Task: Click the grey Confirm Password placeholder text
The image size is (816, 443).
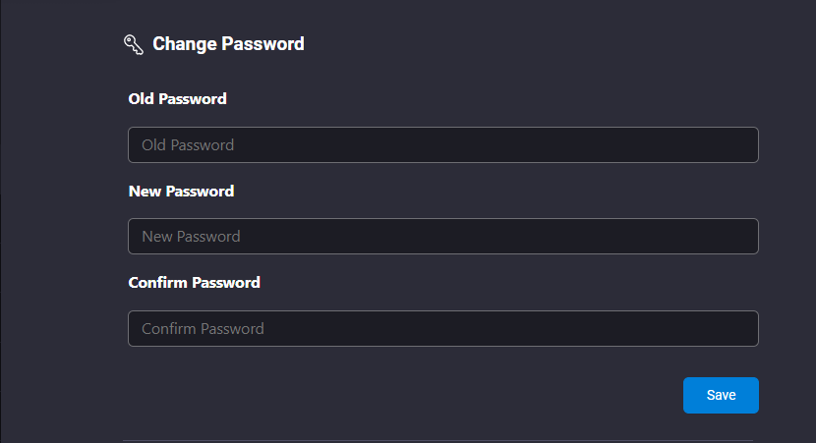Action: pos(203,329)
